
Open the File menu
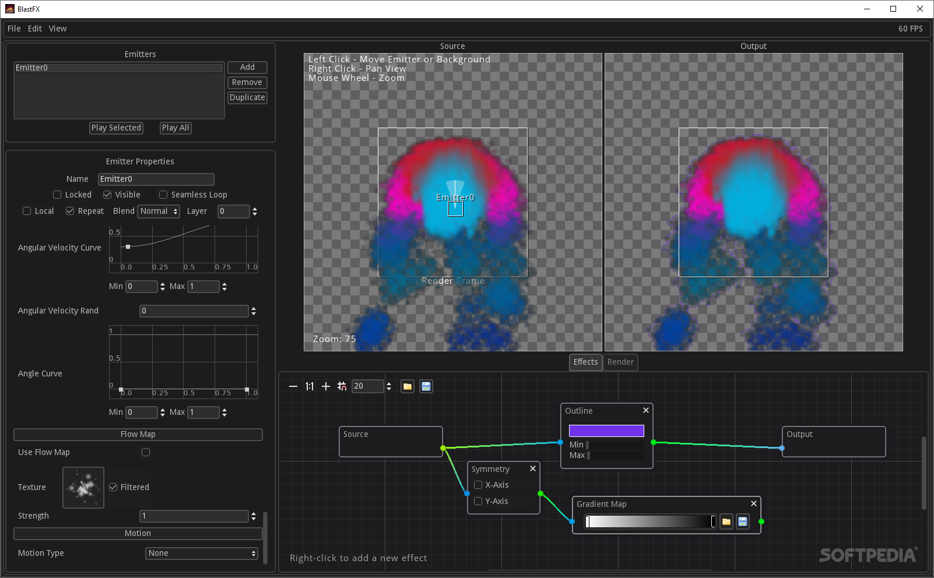coord(14,29)
